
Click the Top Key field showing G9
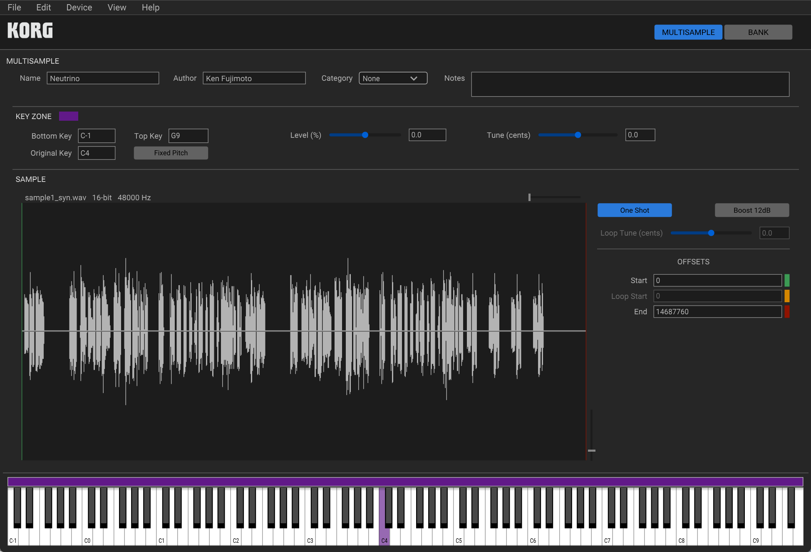pyautogui.click(x=188, y=136)
